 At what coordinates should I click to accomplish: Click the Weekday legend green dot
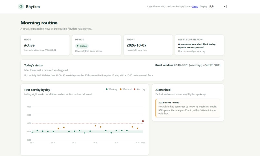[x=107, y=89]
